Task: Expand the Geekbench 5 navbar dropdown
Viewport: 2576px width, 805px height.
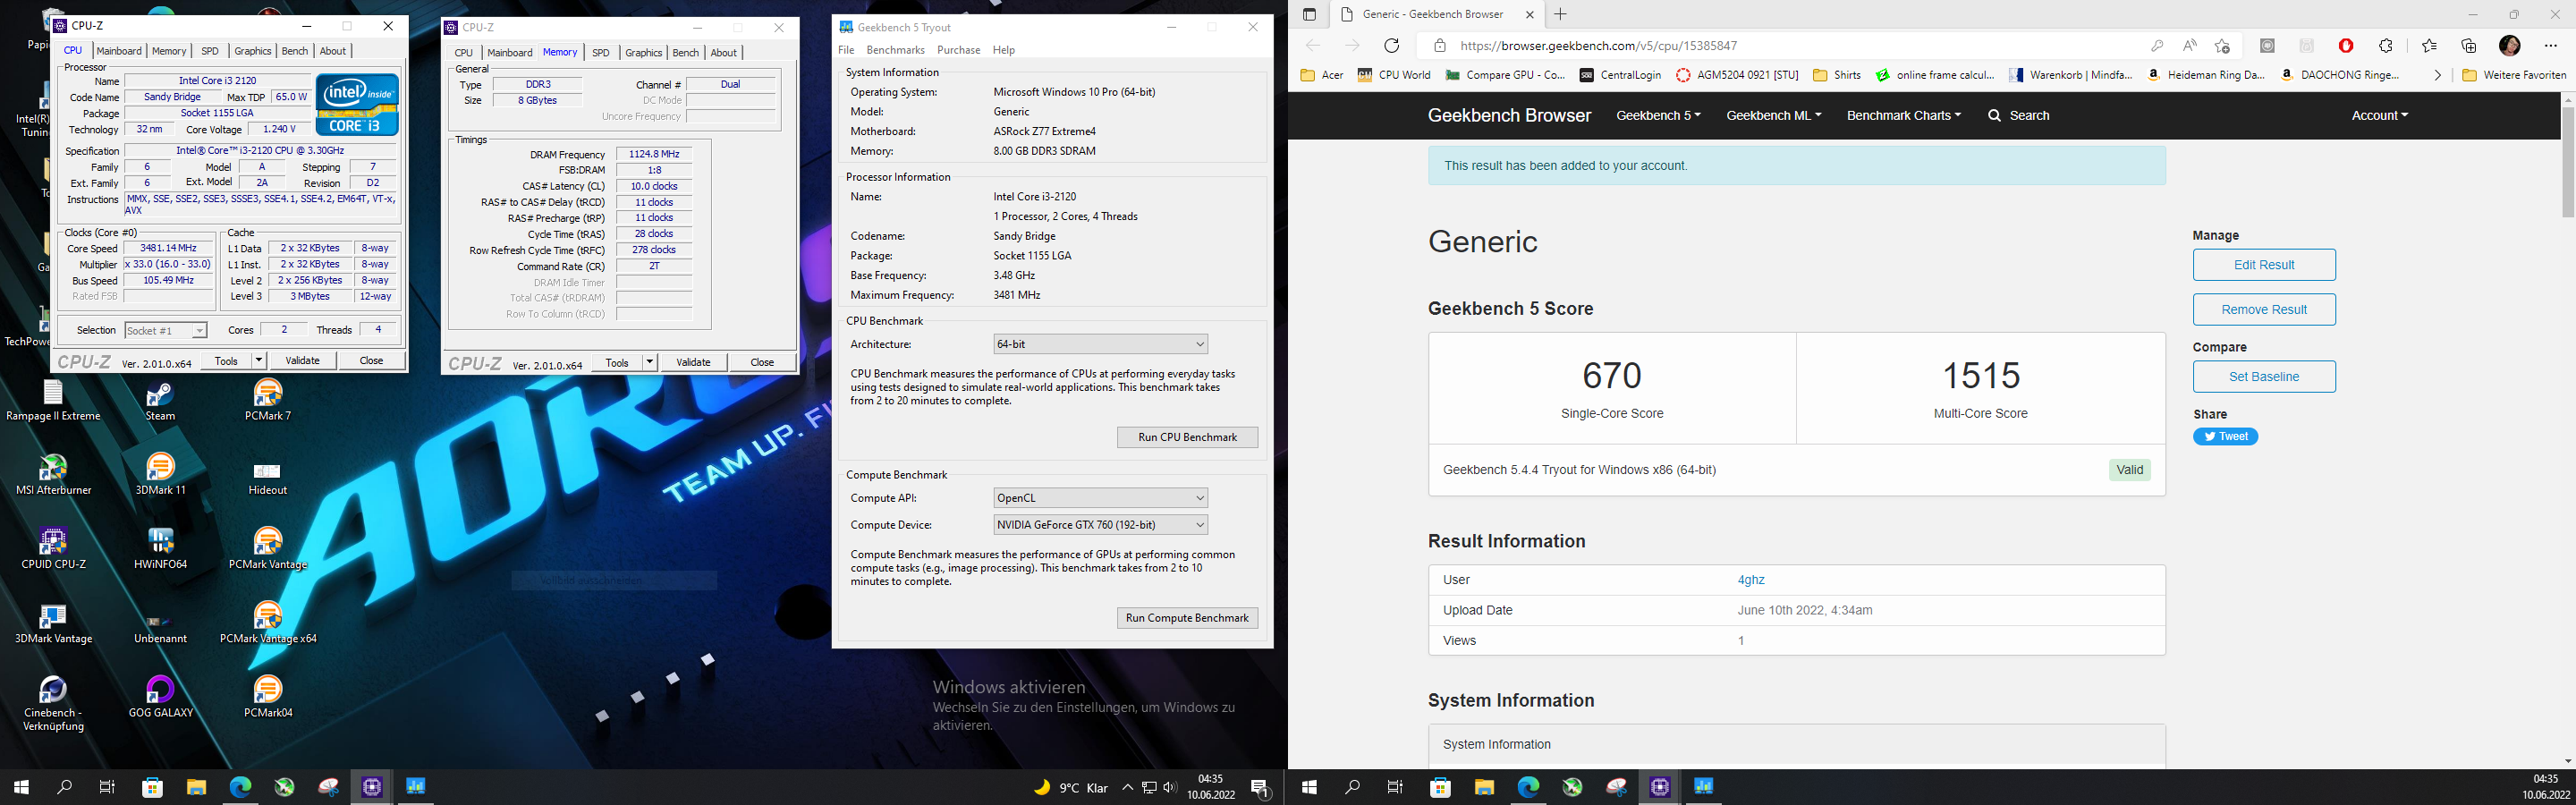Action: (1658, 115)
